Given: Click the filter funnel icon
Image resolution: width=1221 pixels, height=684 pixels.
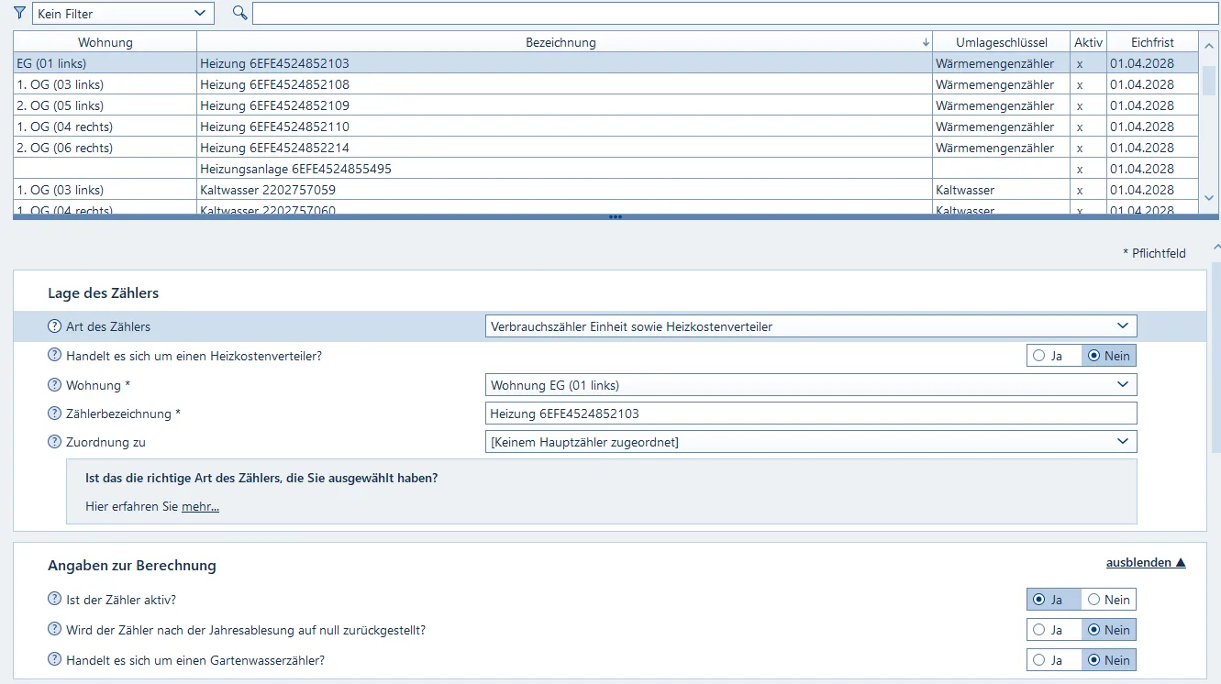Looking at the screenshot, I should 20,13.
